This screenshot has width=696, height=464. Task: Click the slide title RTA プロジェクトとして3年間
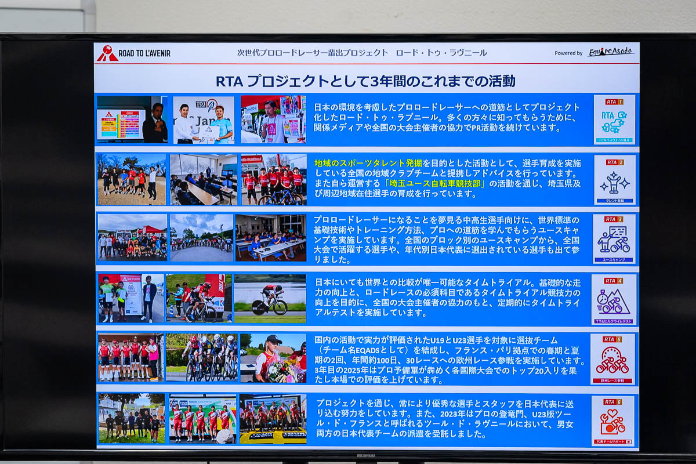(365, 81)
